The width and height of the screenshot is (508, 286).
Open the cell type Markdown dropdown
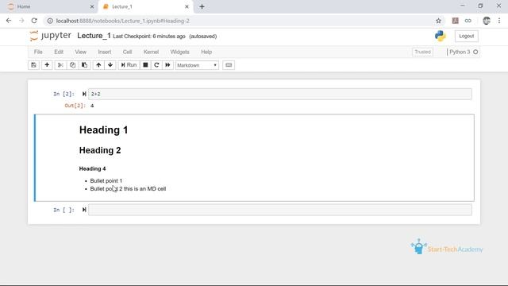coord(197,65)
